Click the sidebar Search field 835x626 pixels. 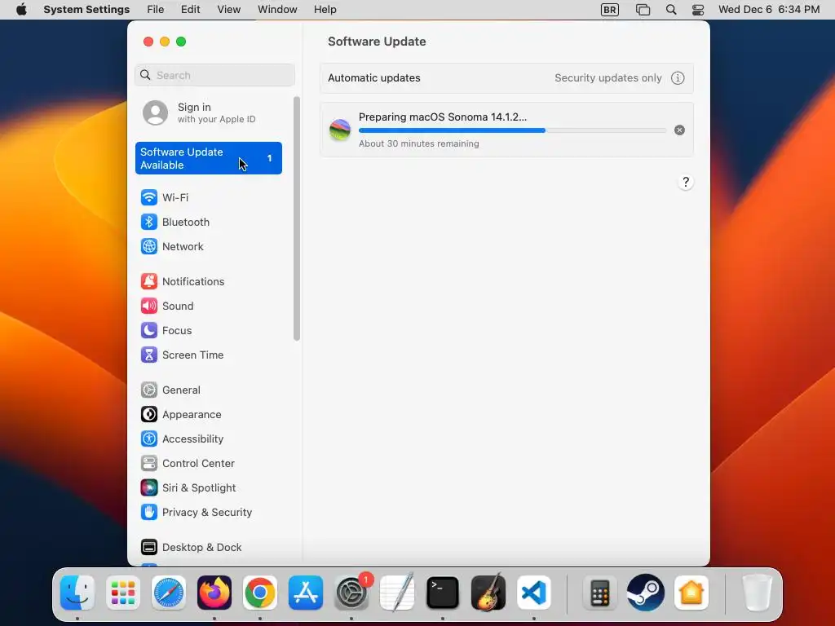click(214, 75)
